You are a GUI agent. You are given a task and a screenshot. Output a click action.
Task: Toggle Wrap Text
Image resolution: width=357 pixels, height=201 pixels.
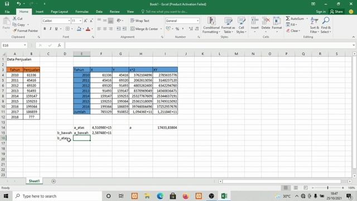[140, 21]
